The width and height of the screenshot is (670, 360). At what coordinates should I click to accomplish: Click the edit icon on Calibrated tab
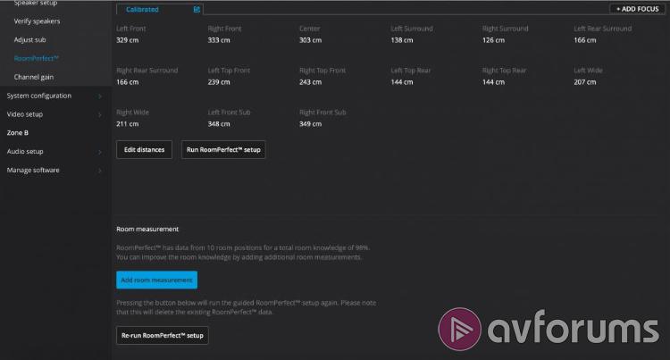pos(197,9)
